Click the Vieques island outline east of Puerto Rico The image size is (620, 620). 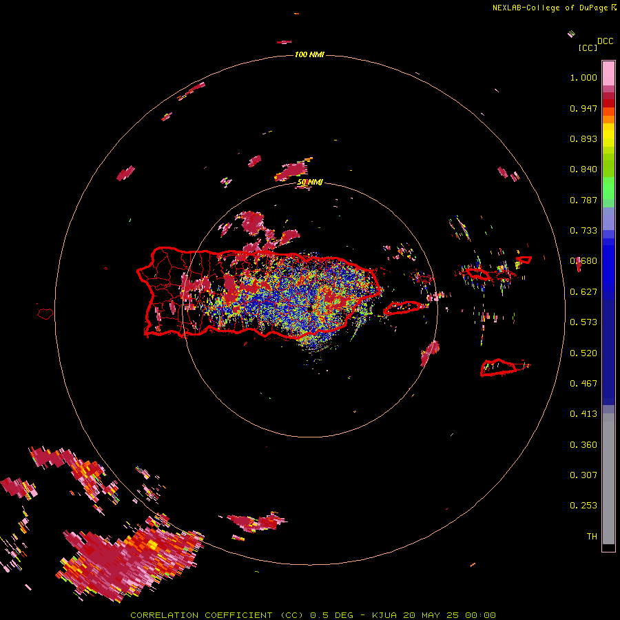pyautogui.click(x=402, y=308)
